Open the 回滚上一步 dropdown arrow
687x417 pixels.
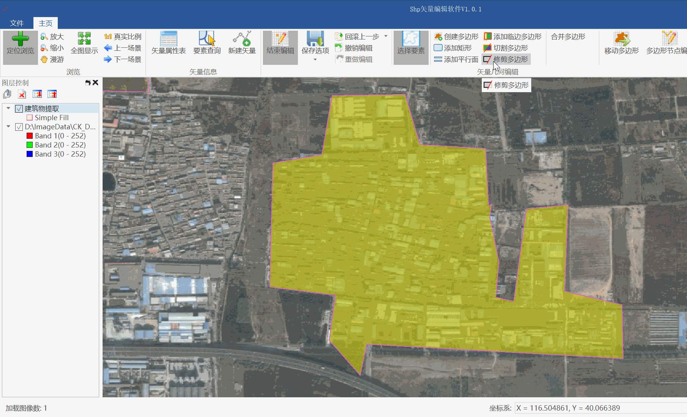[386, 36]
